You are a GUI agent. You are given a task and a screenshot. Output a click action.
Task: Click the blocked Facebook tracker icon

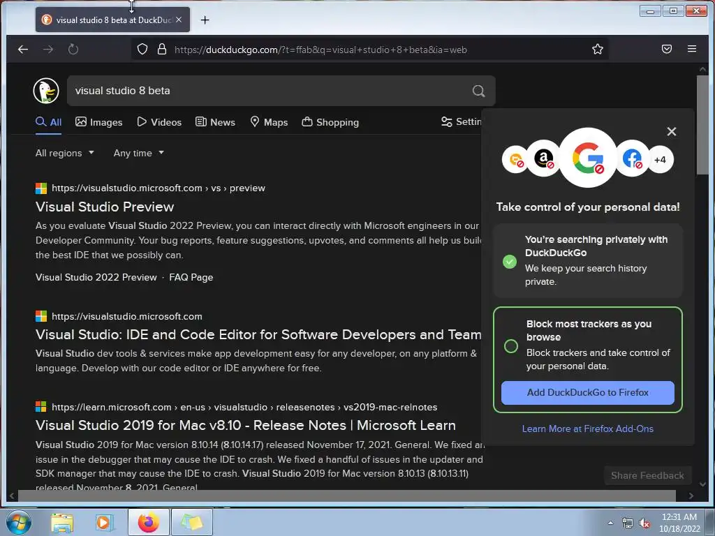[632, 159]
